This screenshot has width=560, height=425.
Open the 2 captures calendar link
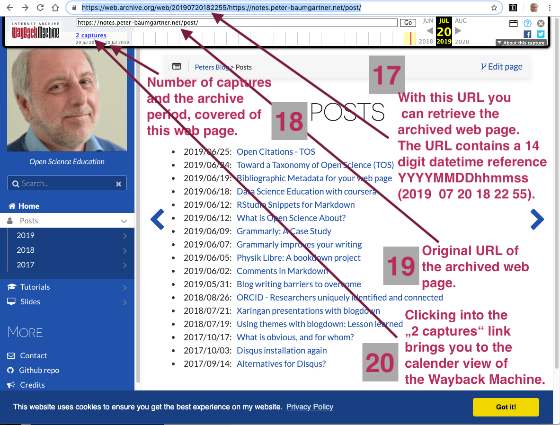click(91, 35)
